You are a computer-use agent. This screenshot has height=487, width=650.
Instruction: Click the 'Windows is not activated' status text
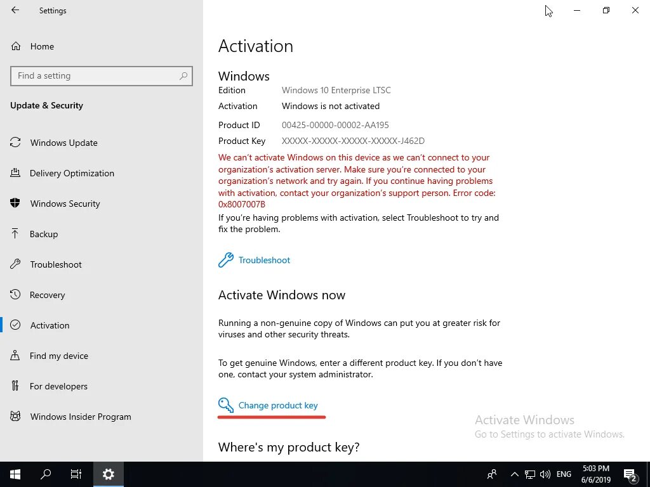tap(331, 106)
